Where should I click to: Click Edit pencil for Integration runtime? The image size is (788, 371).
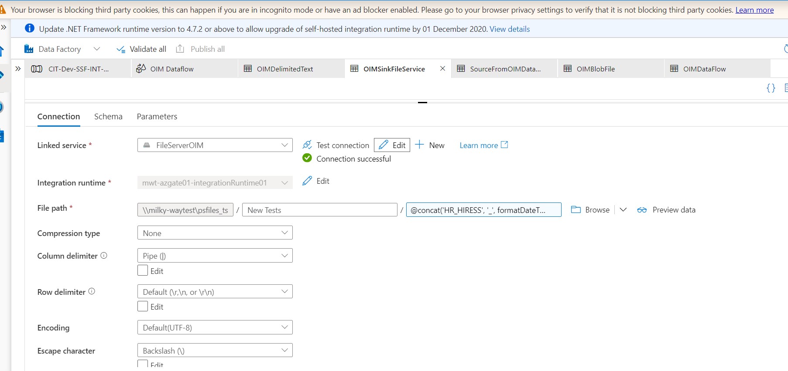coord(307,181)
